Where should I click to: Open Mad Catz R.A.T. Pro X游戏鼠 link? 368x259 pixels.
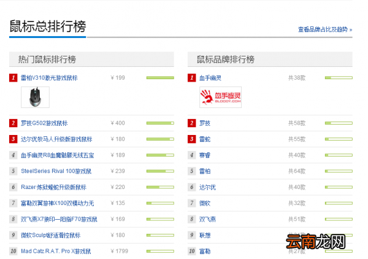(56, 251)
